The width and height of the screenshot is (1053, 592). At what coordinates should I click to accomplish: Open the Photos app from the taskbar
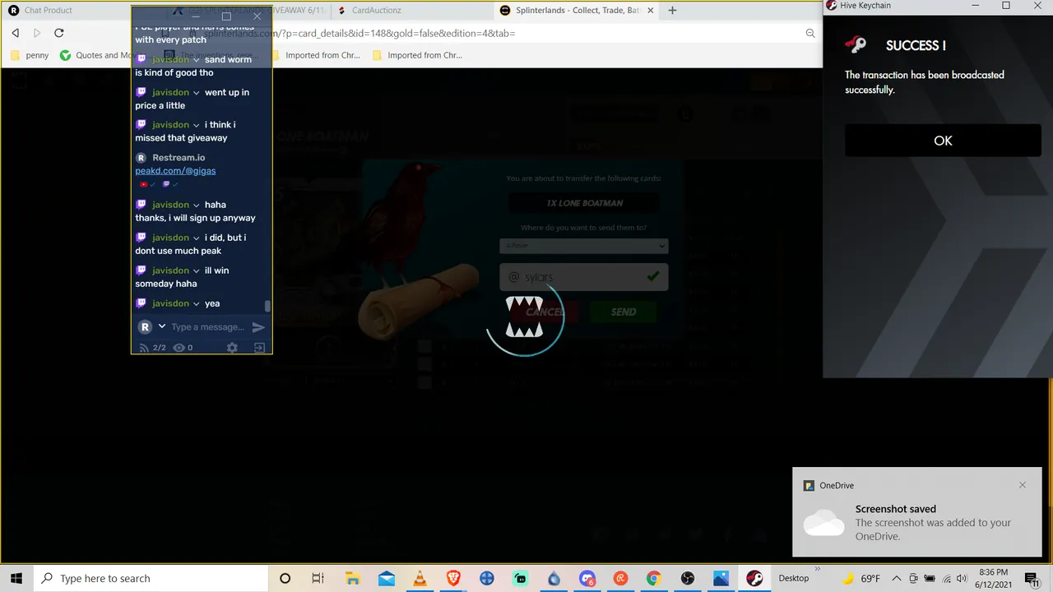click(x=721, y=578)
